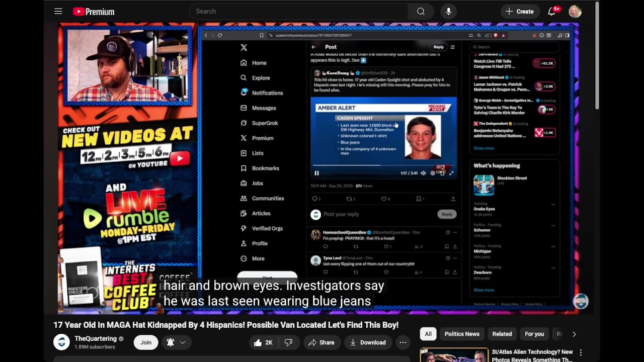
Task: Select the For you chip
Action: (x=534, y=334)
